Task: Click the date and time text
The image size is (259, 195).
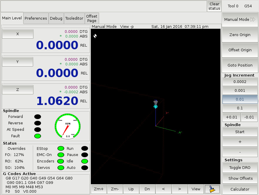Action: [180, 26]
